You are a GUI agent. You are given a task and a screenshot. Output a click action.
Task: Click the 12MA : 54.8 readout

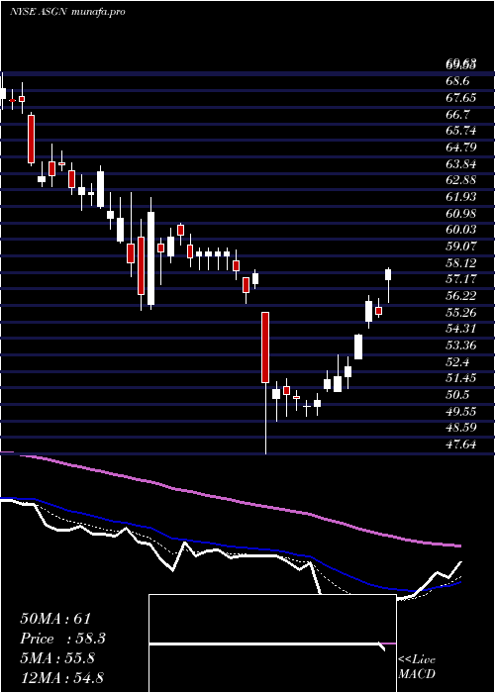tap(61, 677)
